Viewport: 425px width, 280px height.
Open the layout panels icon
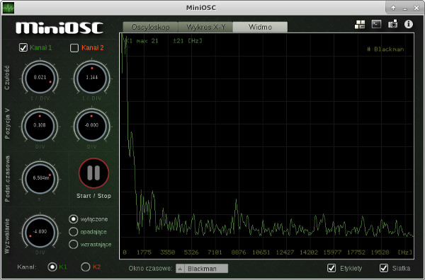[360, 25]
